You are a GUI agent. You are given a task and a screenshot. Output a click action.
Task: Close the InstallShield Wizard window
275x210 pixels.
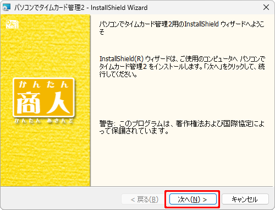pos(266,7)
